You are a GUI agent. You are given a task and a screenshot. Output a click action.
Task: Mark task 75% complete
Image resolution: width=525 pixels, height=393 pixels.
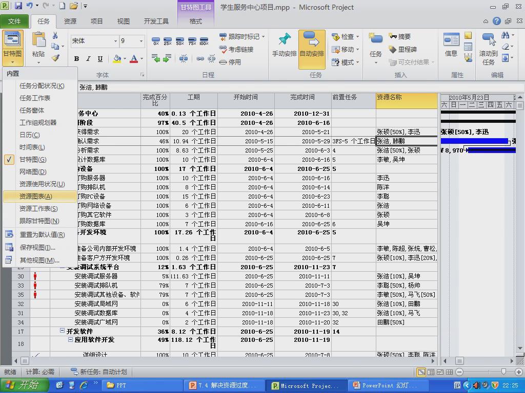192,41
